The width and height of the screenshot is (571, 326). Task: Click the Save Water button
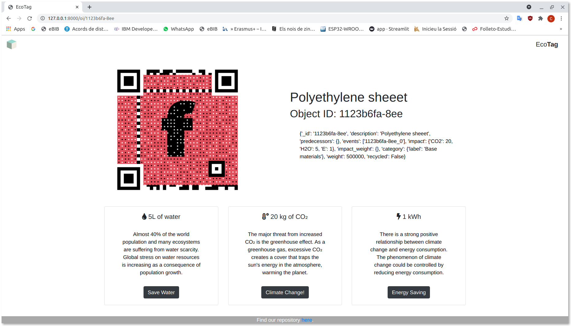coord(161,292)
